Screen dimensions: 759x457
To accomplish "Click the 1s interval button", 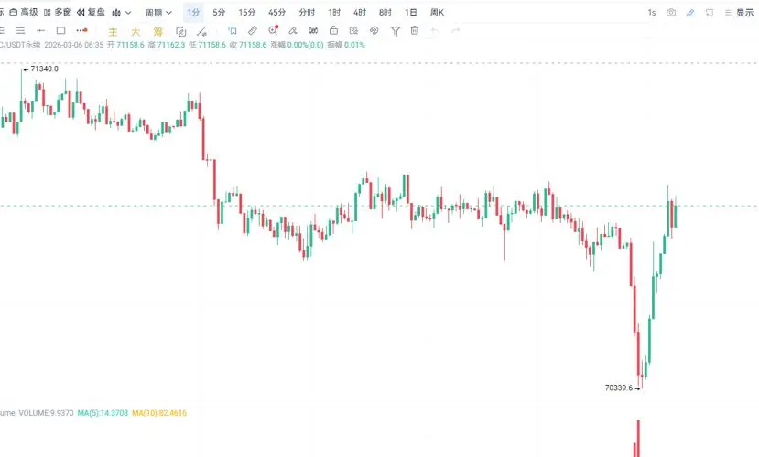I will click(x=652, y=13).
